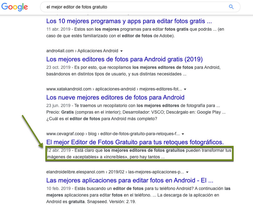The image size is (253, 205).
Task: Open "Los nueve mejores editores de fotos para Android"
Action: [x=115, y=97]
